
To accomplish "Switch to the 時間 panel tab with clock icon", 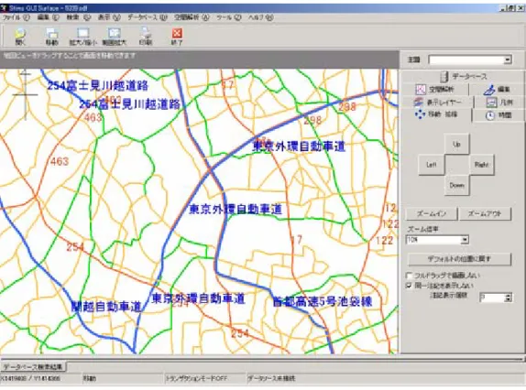I will 499,115.
